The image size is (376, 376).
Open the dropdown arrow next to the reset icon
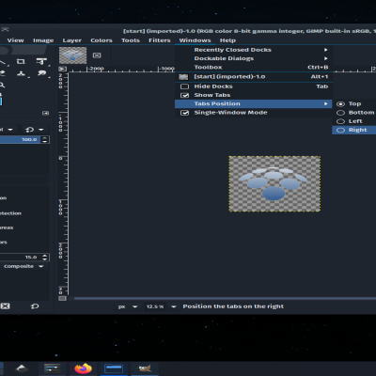click(x=41, y=130)
